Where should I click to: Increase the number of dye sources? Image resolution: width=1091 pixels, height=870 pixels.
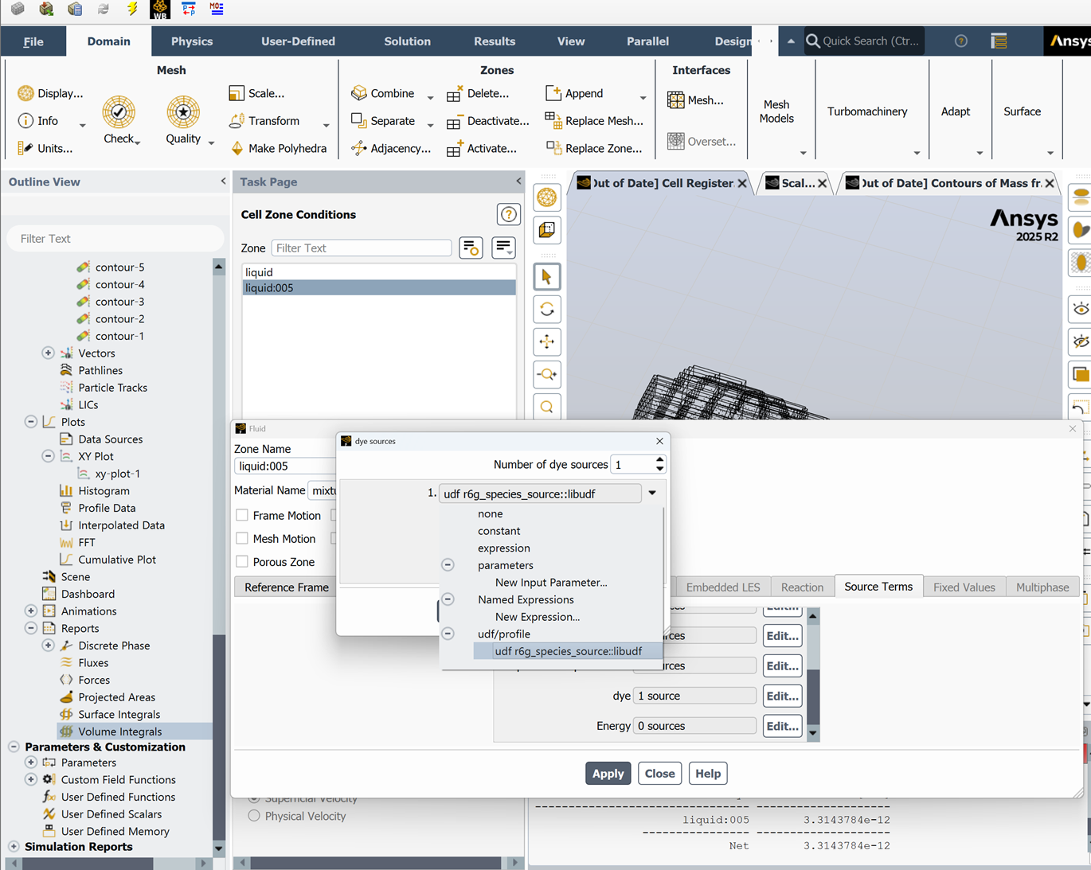pyautogui.click(x=659, y=459)
